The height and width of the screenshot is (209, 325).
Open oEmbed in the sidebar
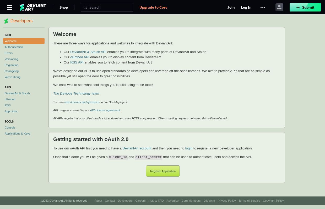(10, 99)
